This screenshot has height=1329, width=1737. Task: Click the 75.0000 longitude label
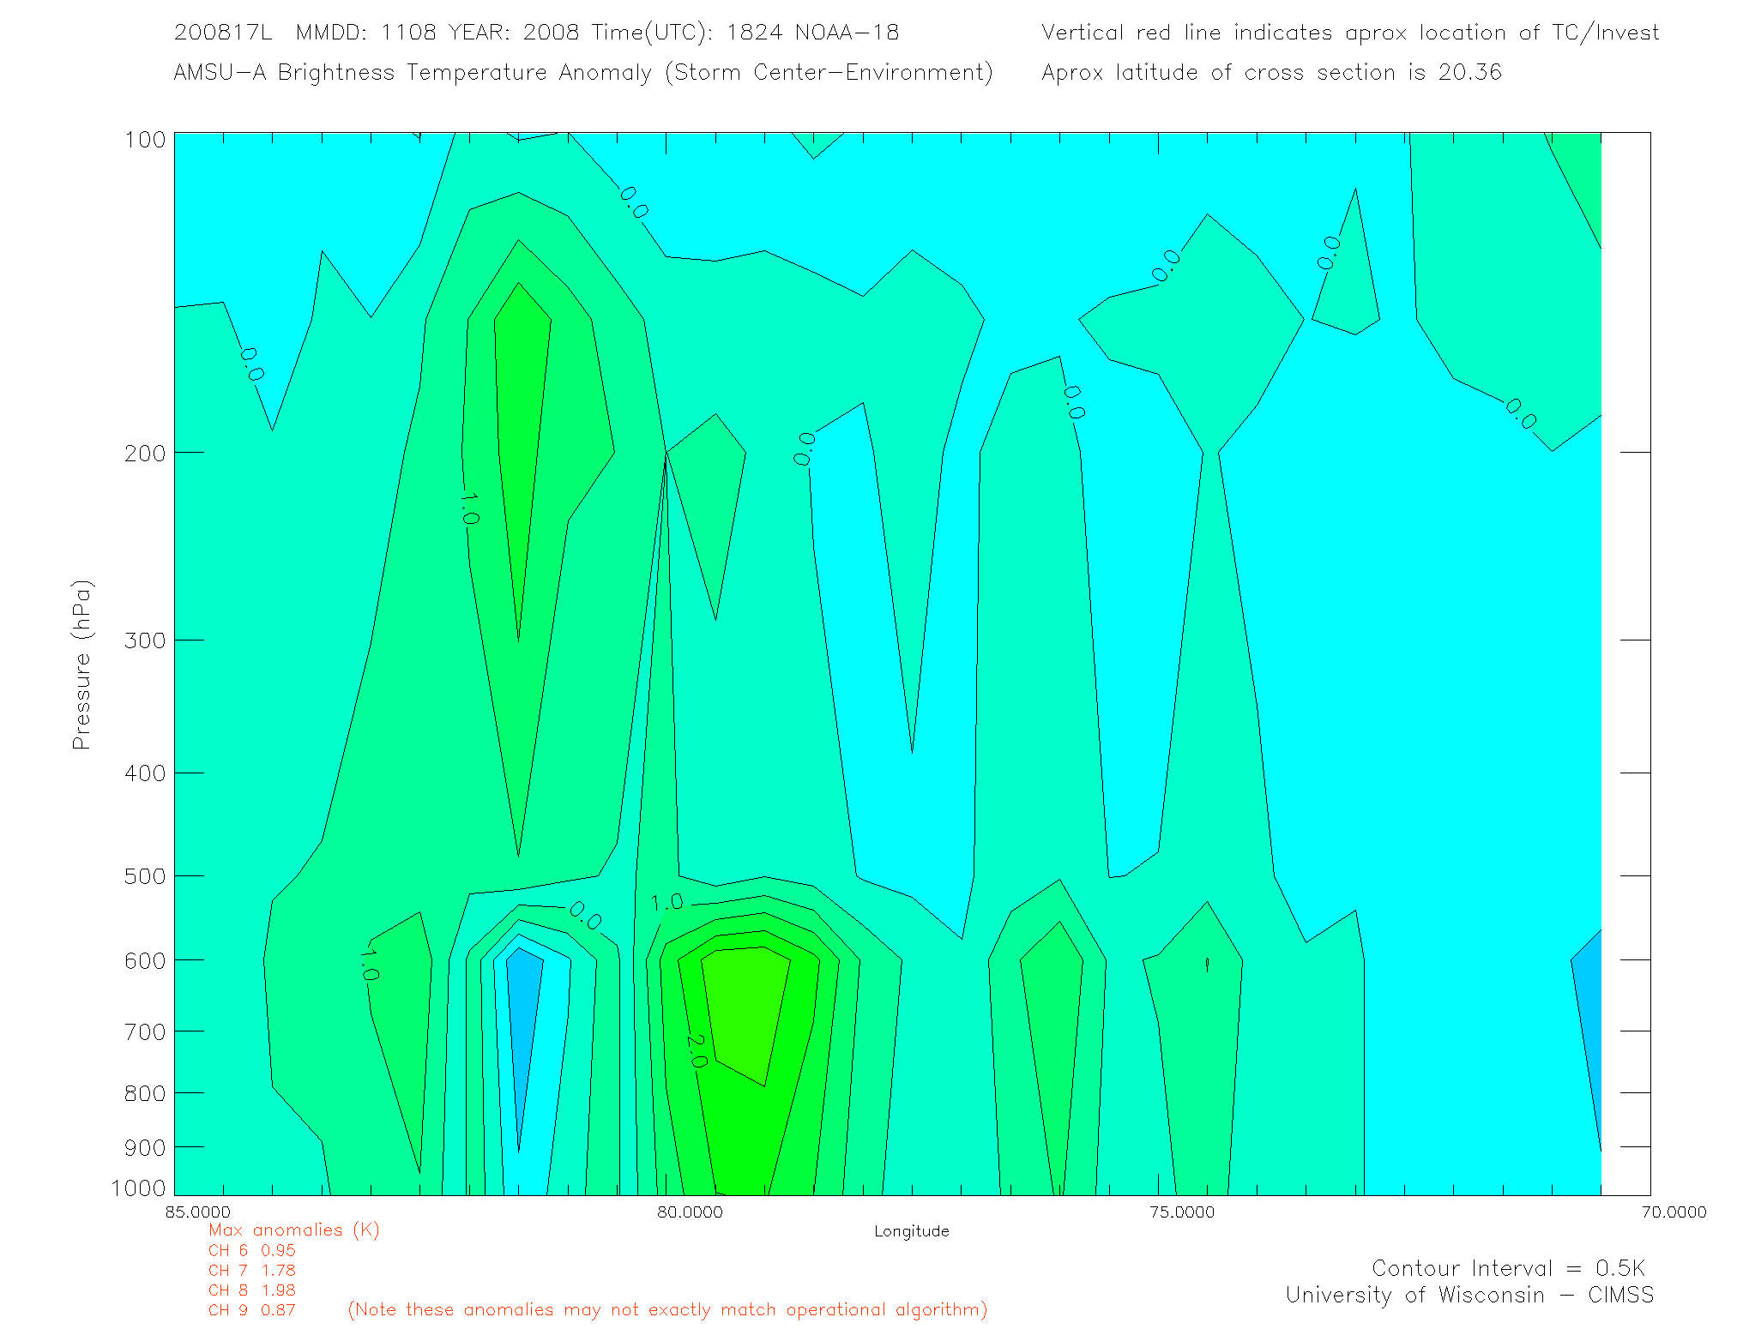pos(1182,1212)
